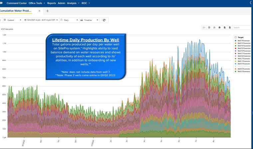Viewport: 253px width, 149px height.
Task: Open the Custom range dropdown
Action: (13, 20)
